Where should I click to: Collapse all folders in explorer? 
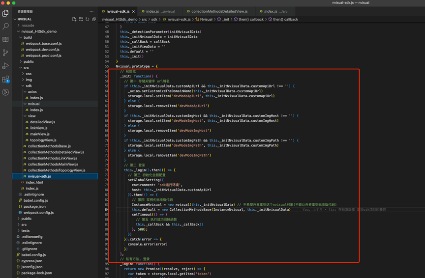94,19
